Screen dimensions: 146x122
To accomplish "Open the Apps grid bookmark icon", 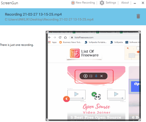I will [49, 42].
